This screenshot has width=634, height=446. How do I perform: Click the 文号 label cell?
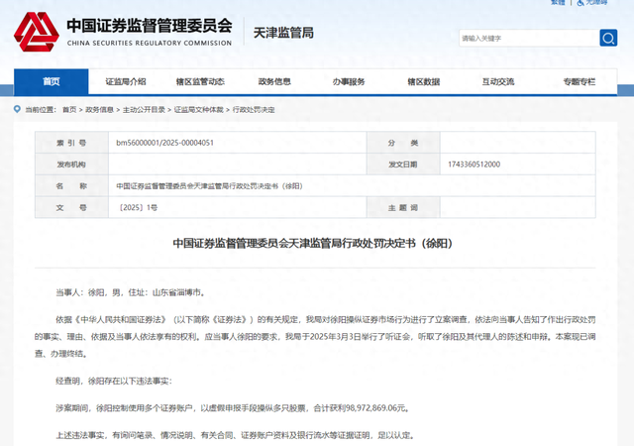(x=71, y=207)
